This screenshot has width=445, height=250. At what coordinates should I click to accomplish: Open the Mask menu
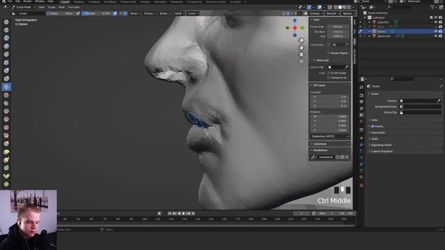pyautogui.click(x=62, y=7)
